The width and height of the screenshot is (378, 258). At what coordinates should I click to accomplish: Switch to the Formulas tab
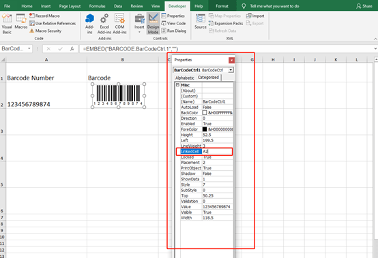tap(97, 6)
